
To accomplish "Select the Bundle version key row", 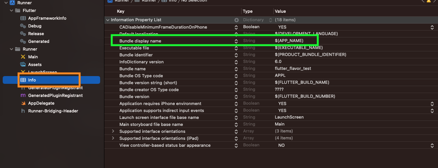I will coord(135,97).
